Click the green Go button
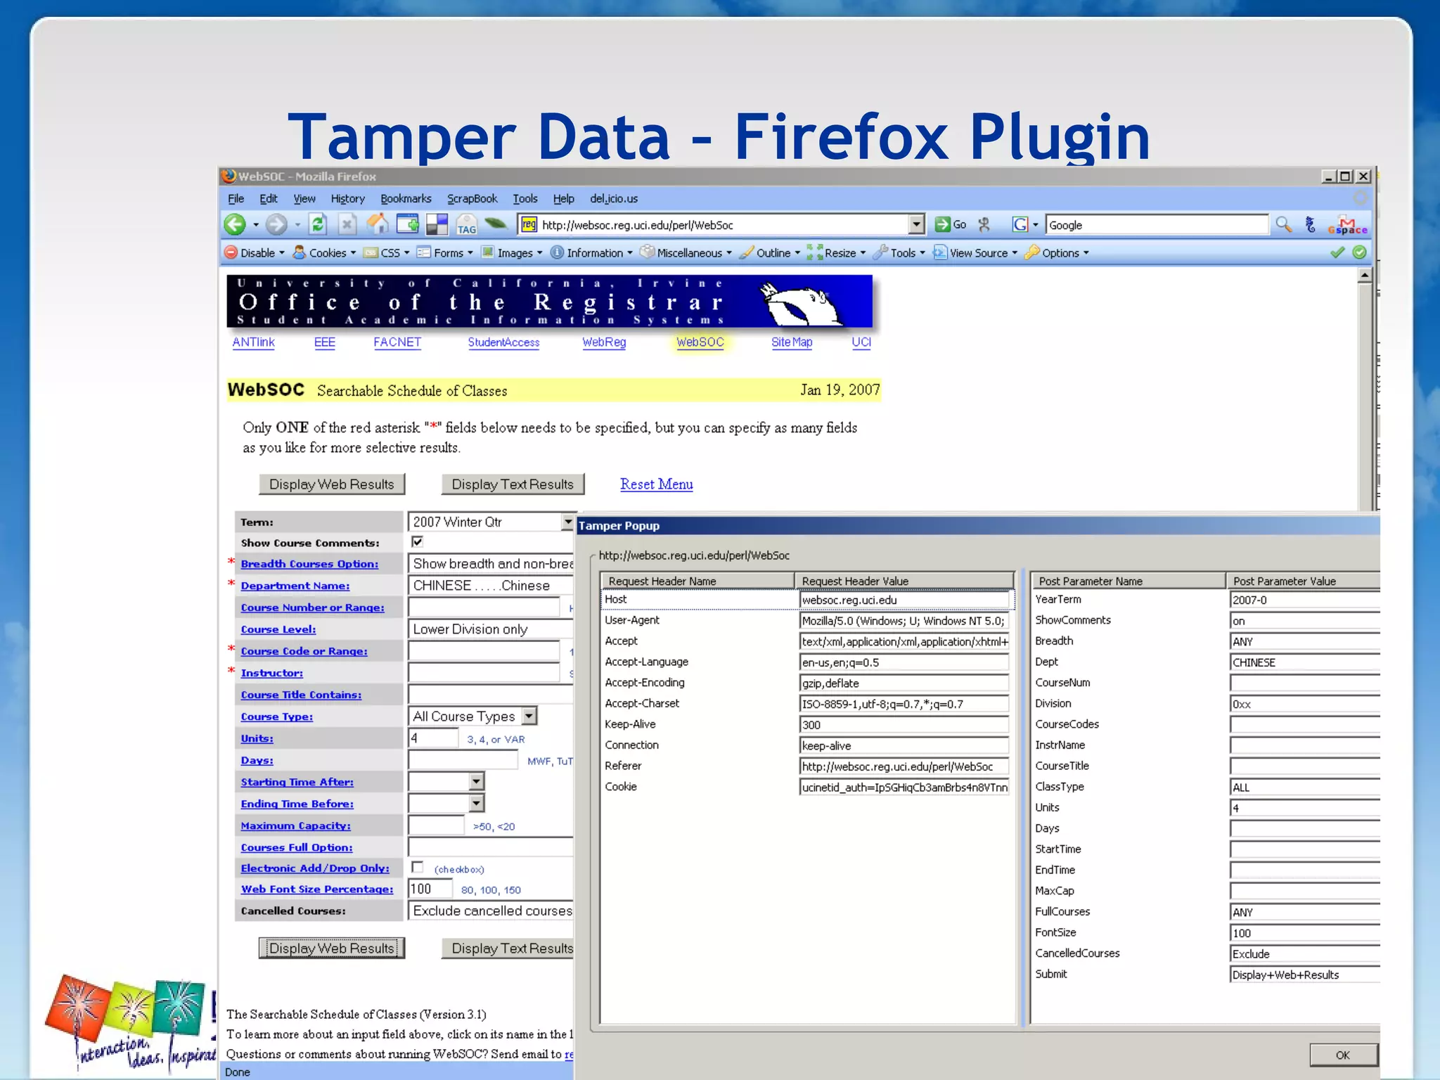This screenshot has height=1080, width=1440. (x=951, y=224)
